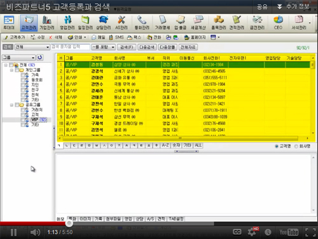Screen dimensions: 318x239
Task: Click the 삭제 delete red X item
Action: 55,38
